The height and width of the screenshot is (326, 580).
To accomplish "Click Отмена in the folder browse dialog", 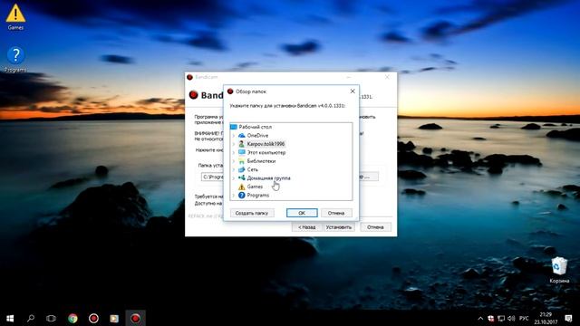I will click(x=336, y=213).
